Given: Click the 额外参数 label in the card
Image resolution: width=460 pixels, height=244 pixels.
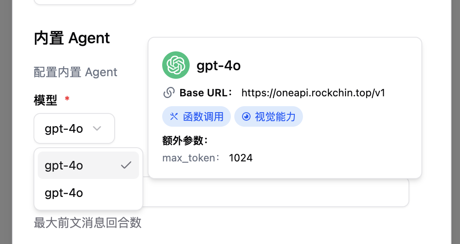Looking at the screenshot, I should coord(185,140).
